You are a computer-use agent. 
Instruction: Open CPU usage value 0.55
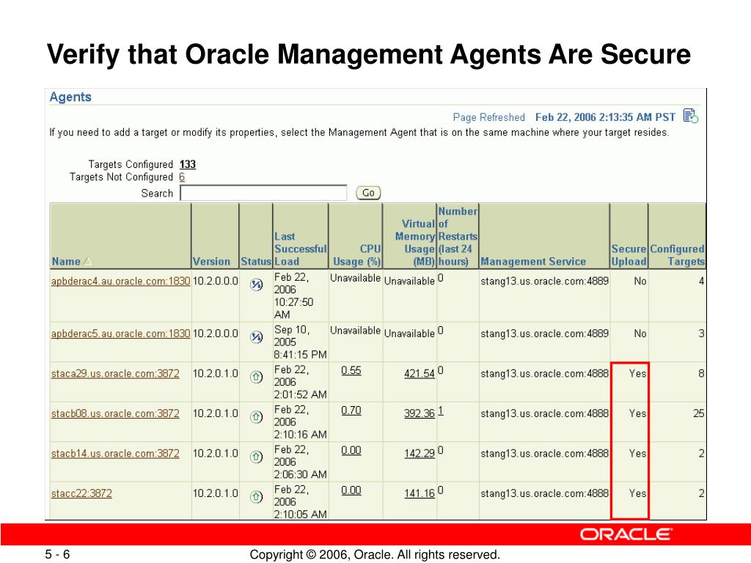[351, 370]
